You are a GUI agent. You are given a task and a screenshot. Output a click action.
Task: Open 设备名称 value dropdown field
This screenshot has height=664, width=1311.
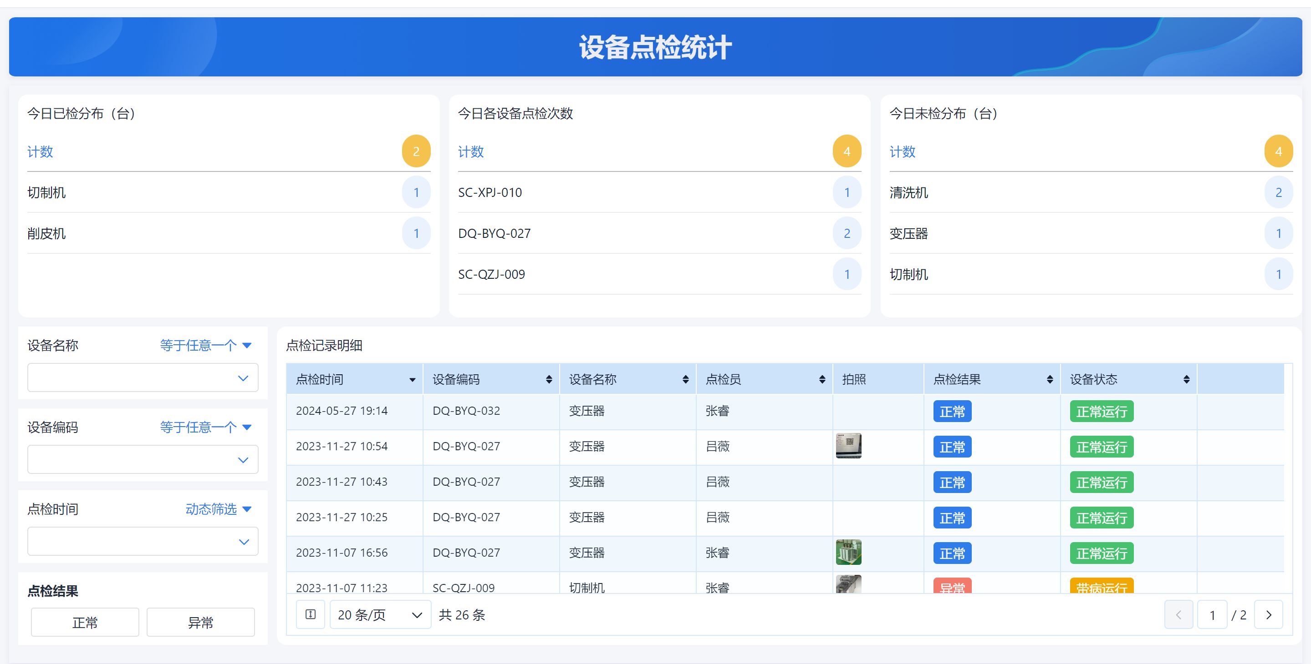[x=143, y=378]
